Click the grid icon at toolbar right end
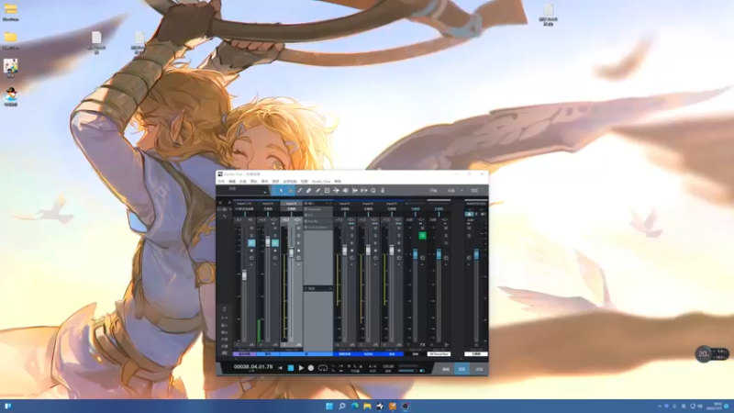Image resolution: width=734 pixels, height=413 pixels. click(x=474, y=191)
